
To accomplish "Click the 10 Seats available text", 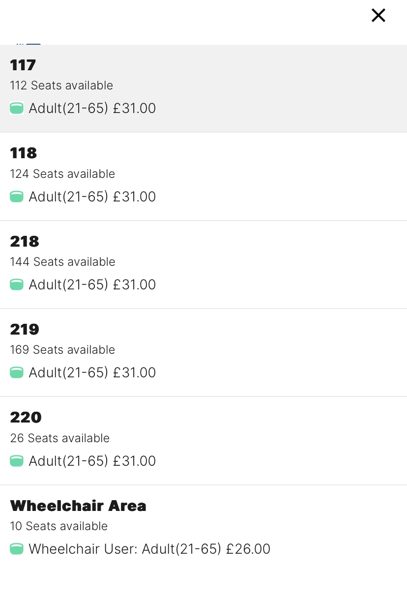I will click(58, 526).
